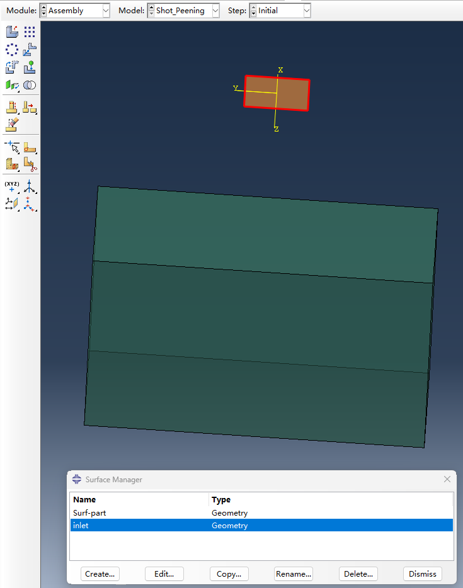The width and height of the screenshot is (463, 588).
Task: Select the Create Datum Axis tool
Action: pos(30,186)
